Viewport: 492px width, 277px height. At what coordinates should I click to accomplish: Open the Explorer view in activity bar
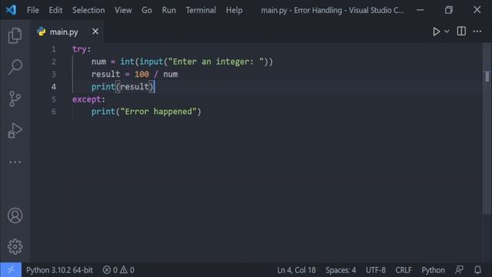tap(15, 35)
